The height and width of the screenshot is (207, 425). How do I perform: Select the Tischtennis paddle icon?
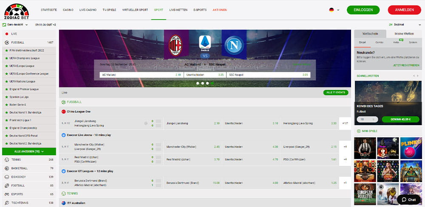coord(7,203)
